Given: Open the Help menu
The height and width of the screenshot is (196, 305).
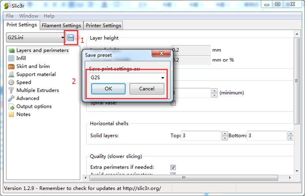Looking at the screenshot, I should coord(49,16).
